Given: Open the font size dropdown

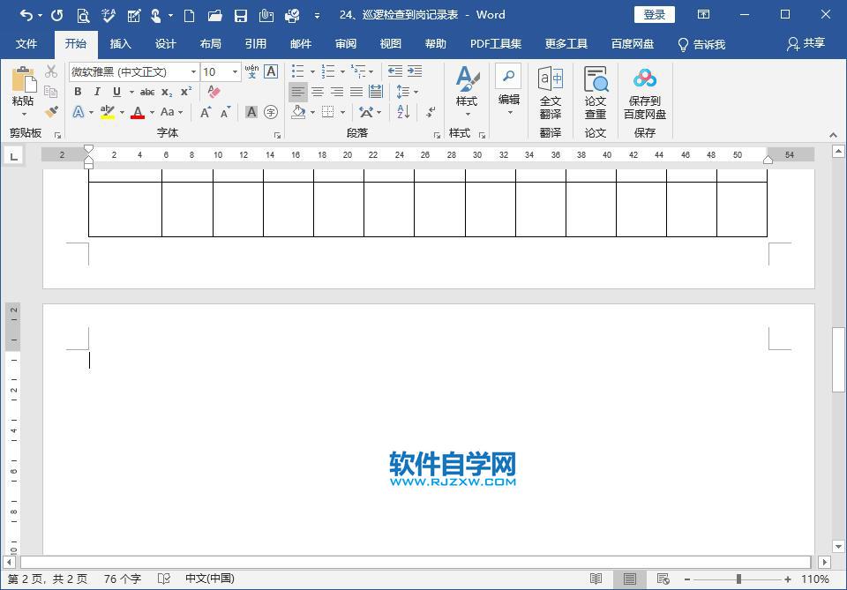Looking at the screenshot, I should tap(235, 71).
